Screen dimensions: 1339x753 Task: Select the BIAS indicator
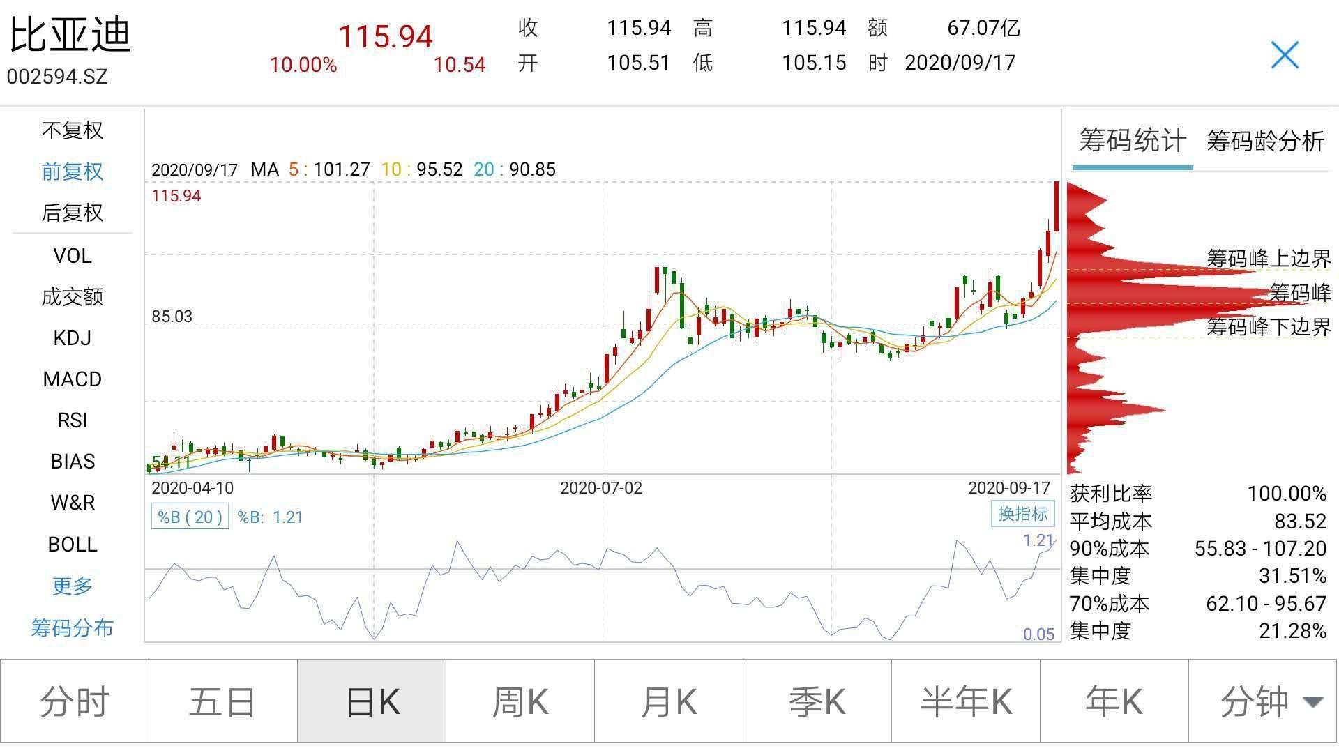tap(72, 461)
